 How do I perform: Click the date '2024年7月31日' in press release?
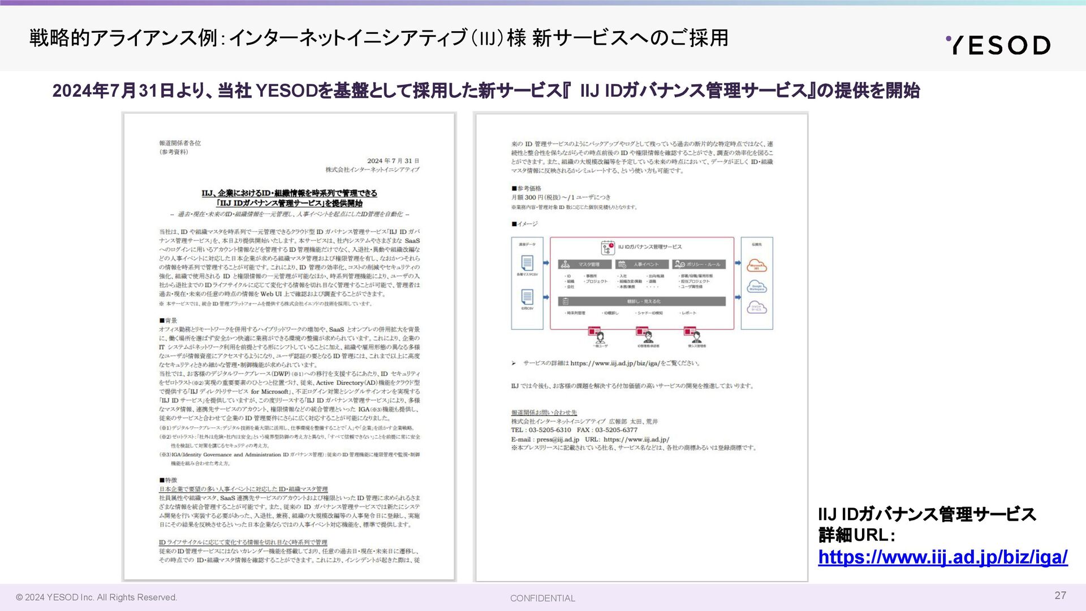[x=393, y=161]
